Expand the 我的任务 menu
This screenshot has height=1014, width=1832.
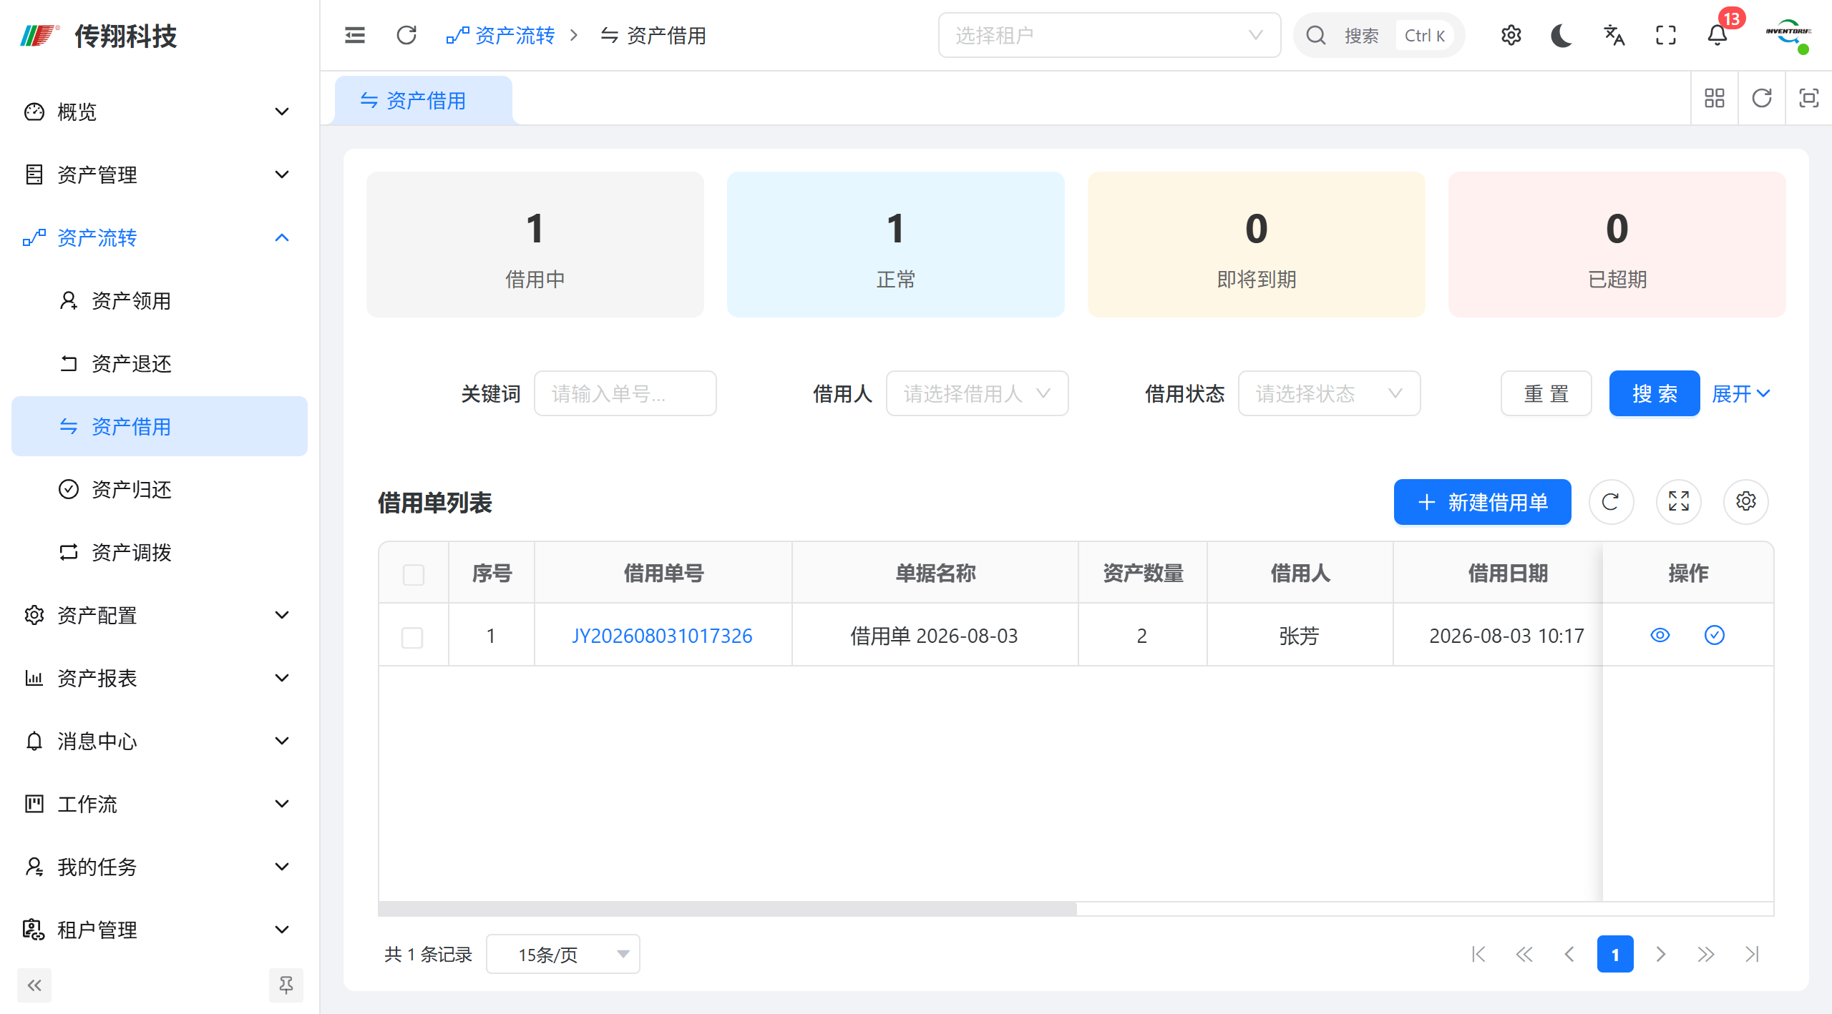point(159,867)
